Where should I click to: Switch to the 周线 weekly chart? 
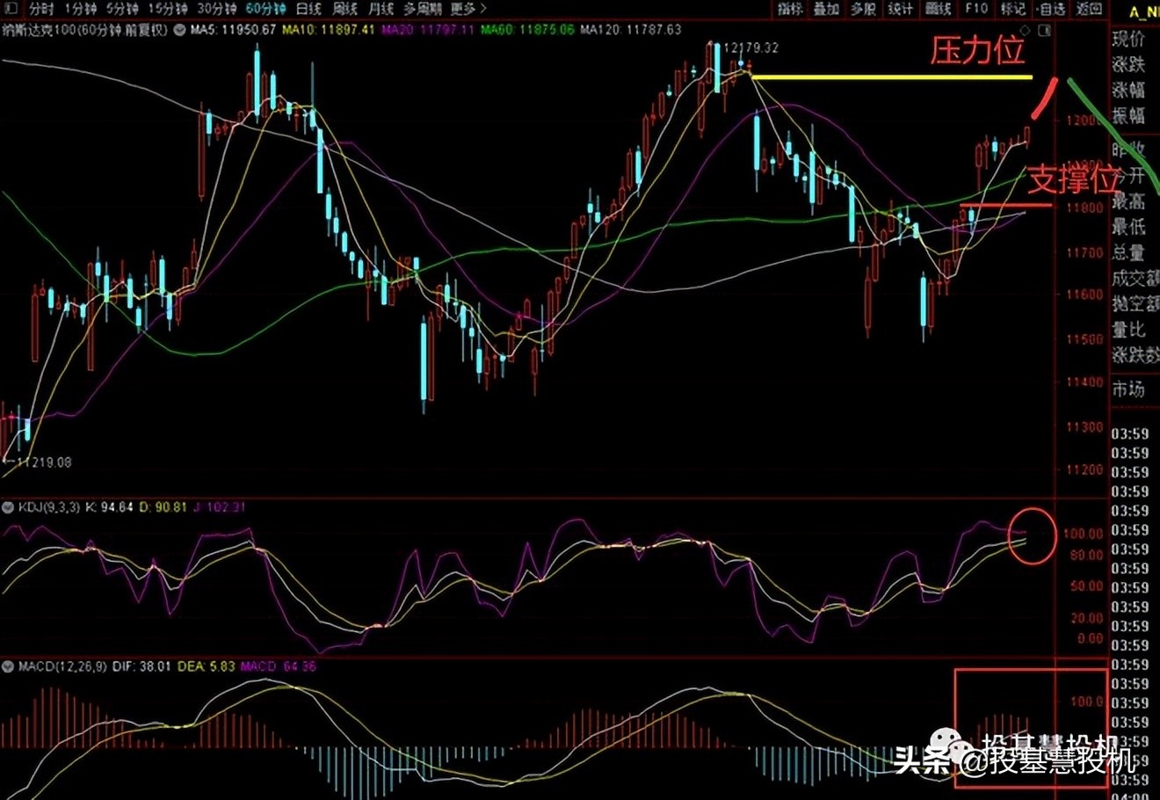pyautogui.click(x=344, y=9)
